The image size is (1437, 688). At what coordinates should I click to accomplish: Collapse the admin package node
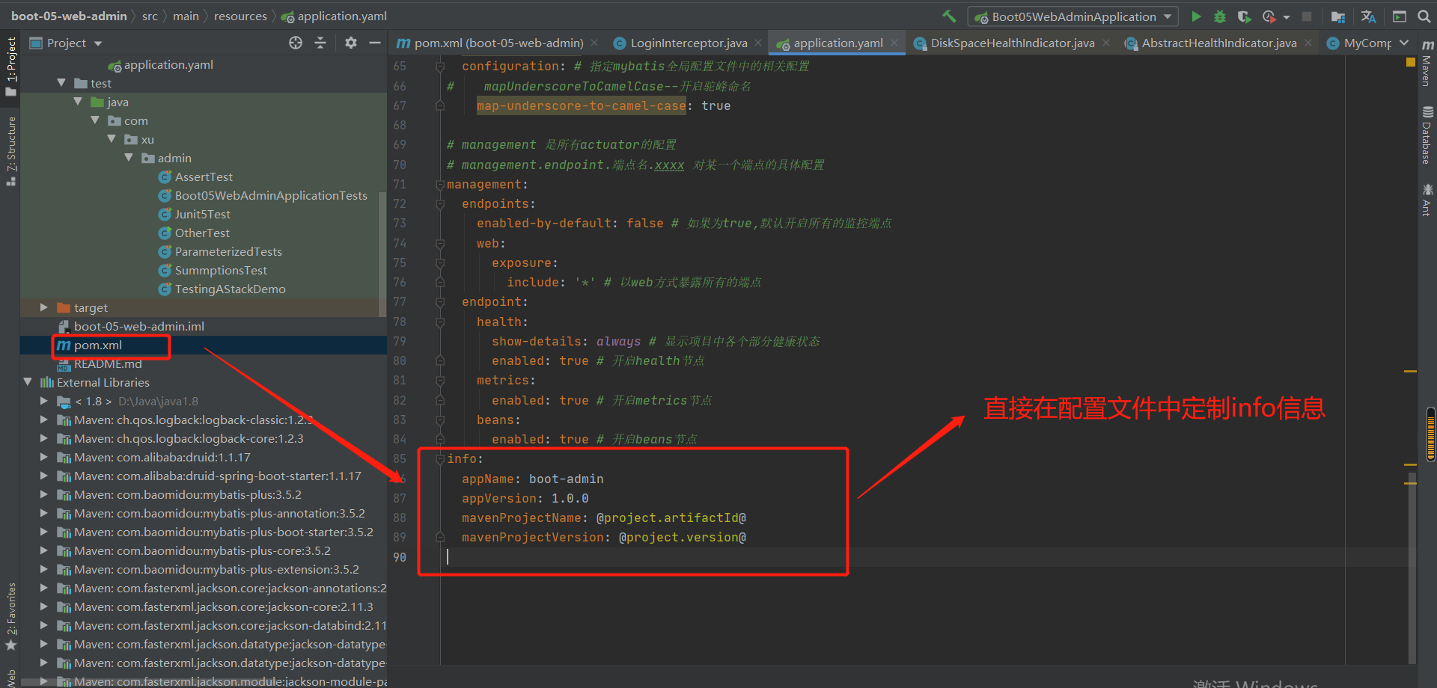click(129, 158)
